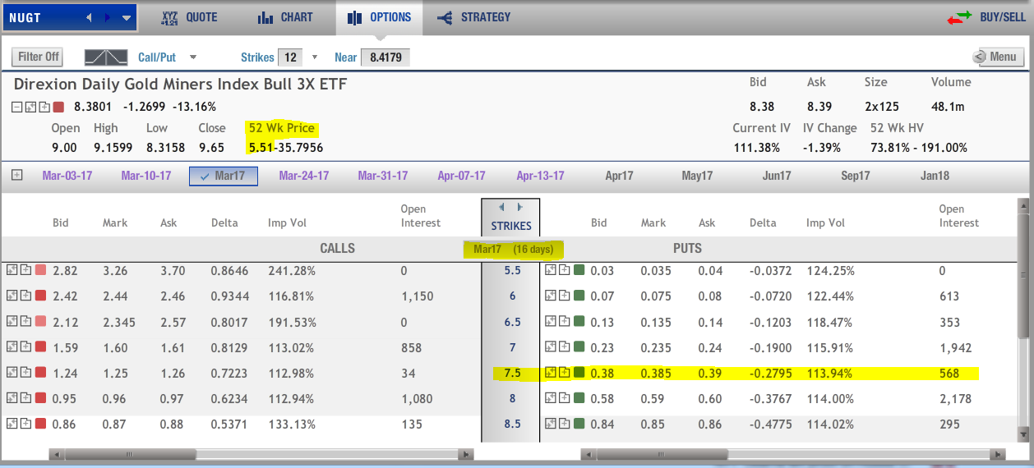This screenshot has width=1034, height=468.
Task: Click the red and green Buy/Sell arrows icon
Action: click(x=958, y=17)
